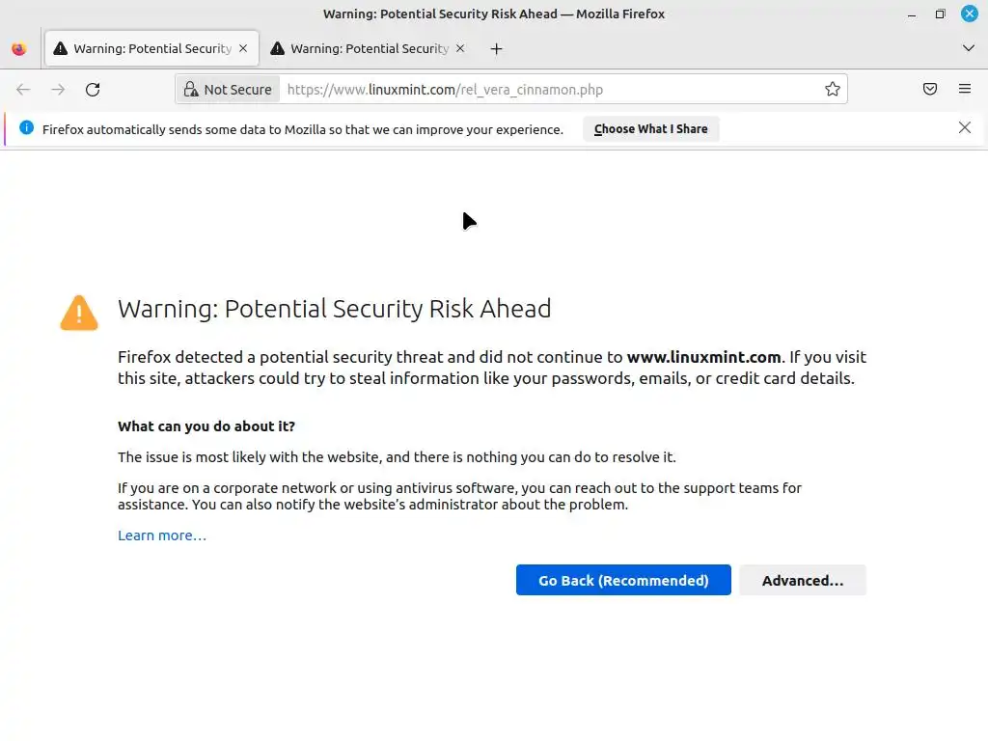Click the Not Secure lock icon

pyautogui.click(x=190, y=90)
